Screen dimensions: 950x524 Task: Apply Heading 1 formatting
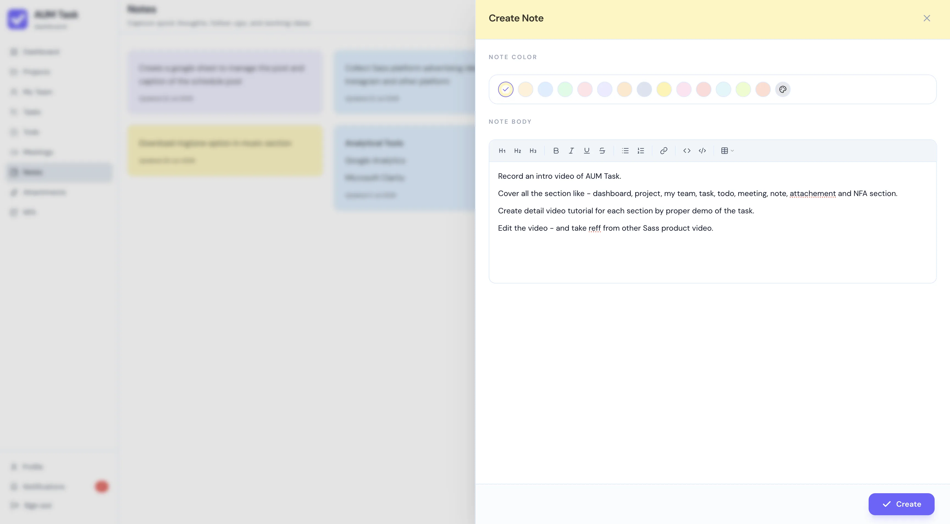pos(502,150)
